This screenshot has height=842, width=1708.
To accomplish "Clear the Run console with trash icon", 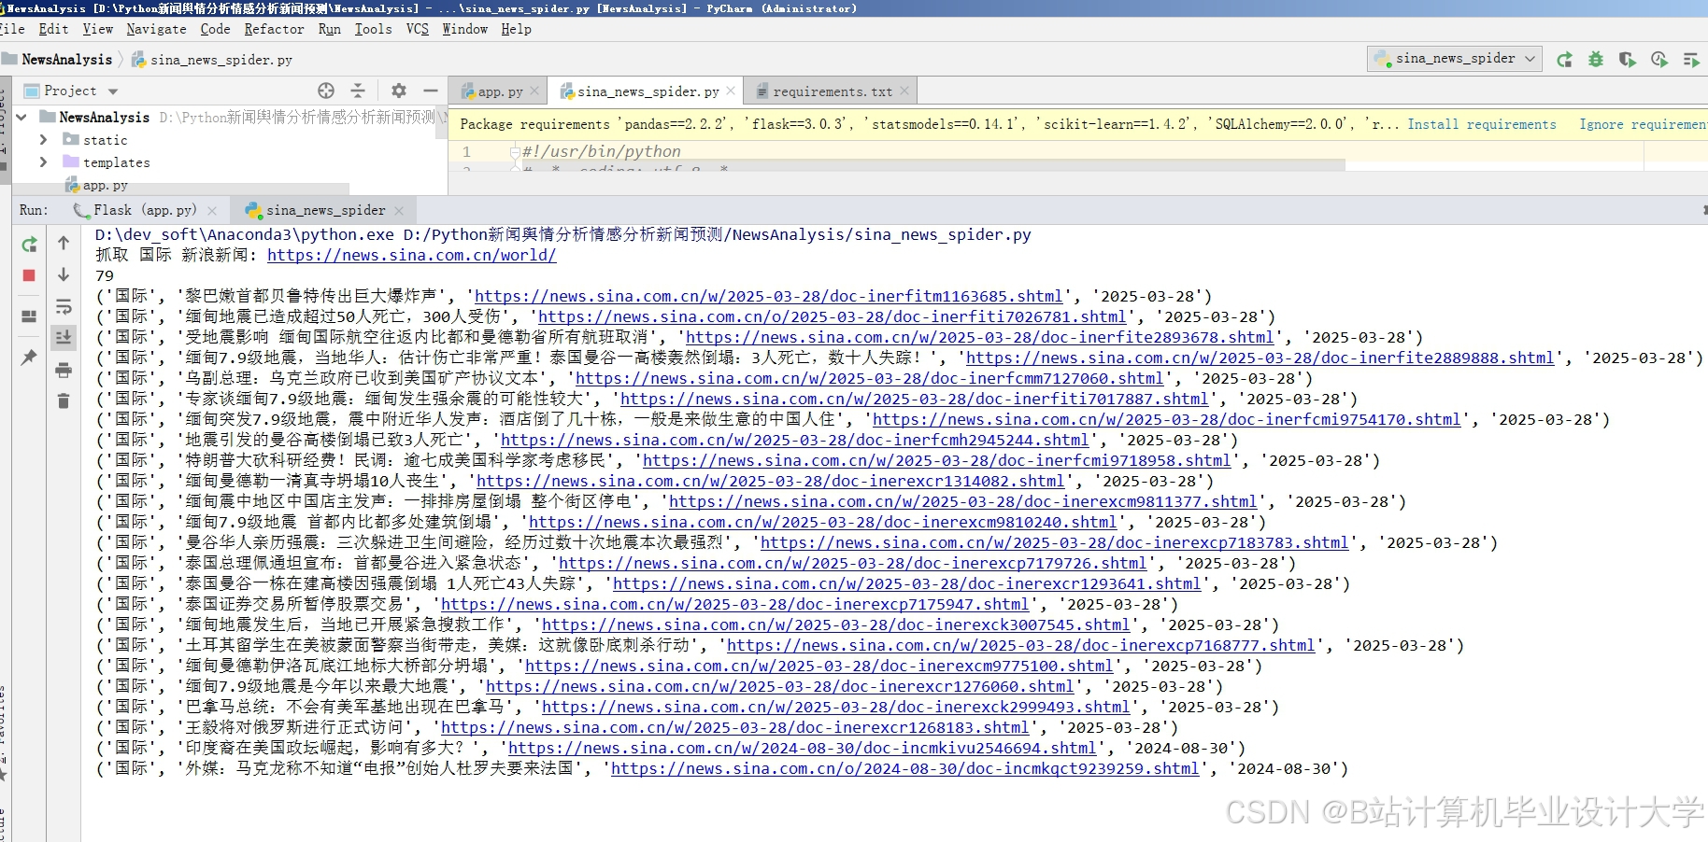I will coord(64,400).
